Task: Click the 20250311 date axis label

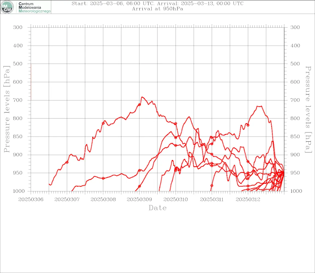Action: (212, 200)
